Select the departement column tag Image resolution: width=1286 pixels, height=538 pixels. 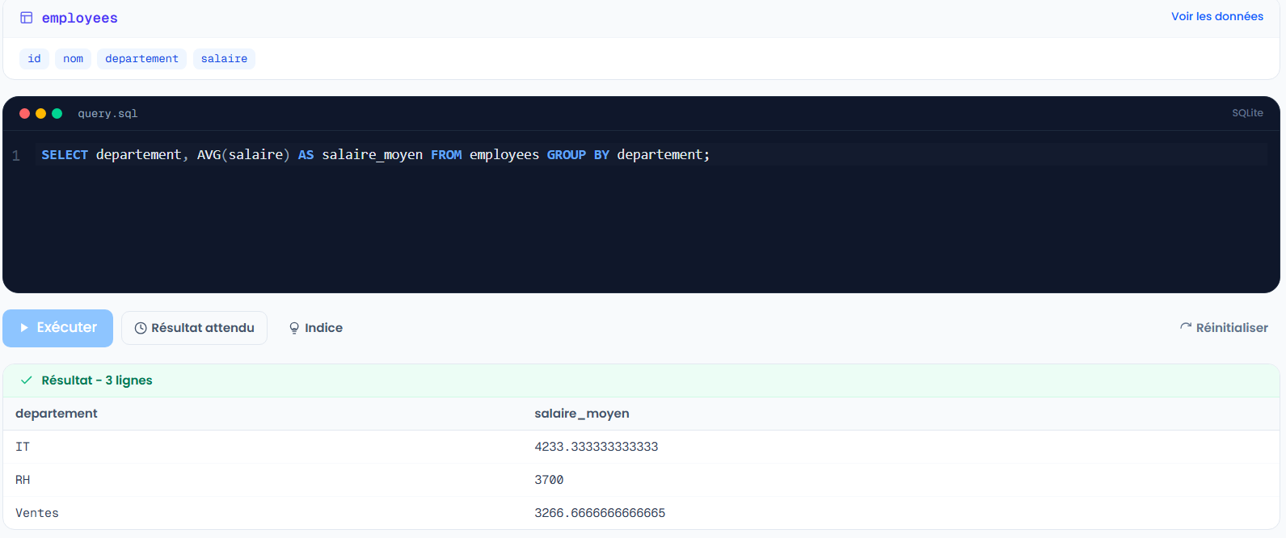click(141, 59)
